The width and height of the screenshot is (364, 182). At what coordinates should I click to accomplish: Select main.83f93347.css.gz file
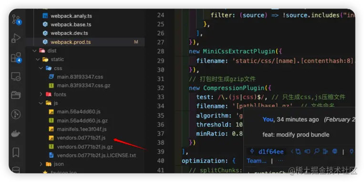[x=83, y=86]
